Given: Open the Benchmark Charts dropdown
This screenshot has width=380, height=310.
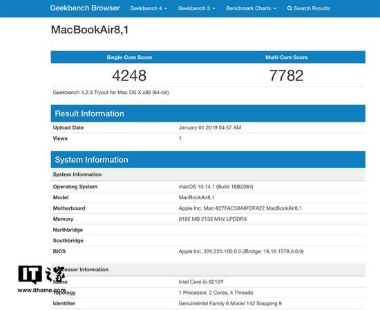Looking at the screenshot, I should coord(251,8).
